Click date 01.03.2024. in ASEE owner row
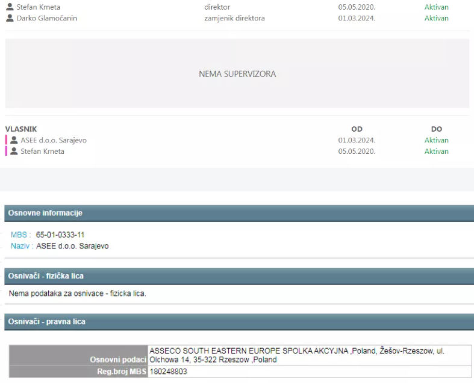This screenshot has height=383, width=474. tap(357, 140)
